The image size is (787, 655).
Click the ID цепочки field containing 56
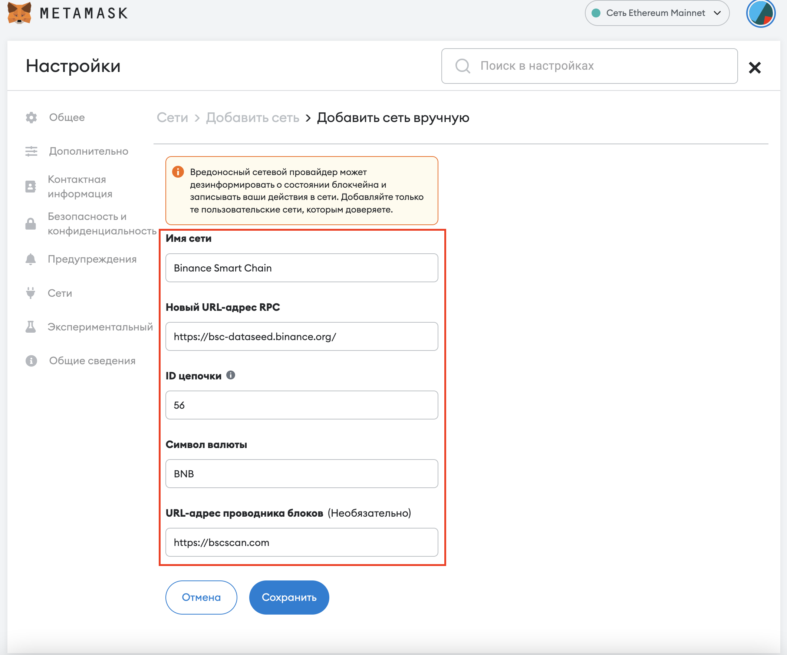tap(302, 405)
